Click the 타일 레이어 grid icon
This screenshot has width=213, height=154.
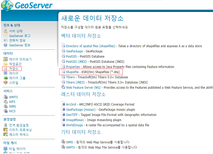[x=5, y=149]
